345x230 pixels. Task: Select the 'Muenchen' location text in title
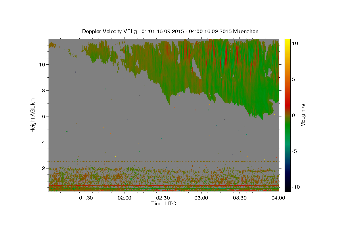pos(246,31)
